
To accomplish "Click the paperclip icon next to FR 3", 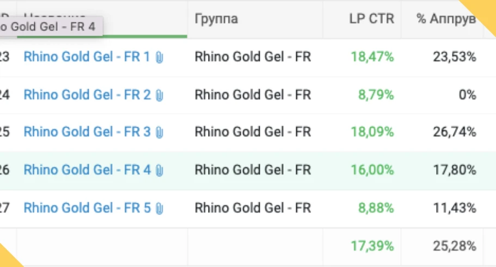I will pyautogui.click(x=160, y=132).
